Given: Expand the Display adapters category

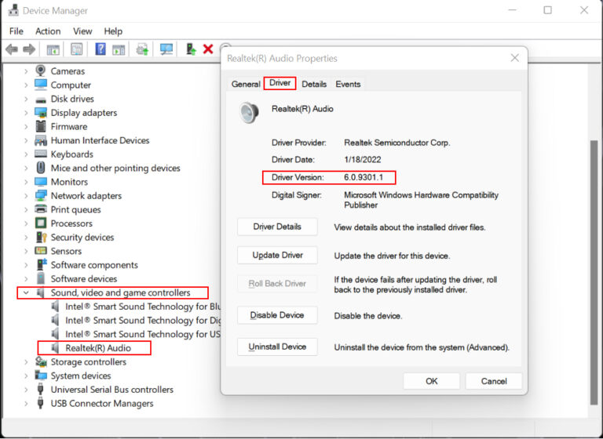Looking at the screenshot, I should [x=26, y=113].
